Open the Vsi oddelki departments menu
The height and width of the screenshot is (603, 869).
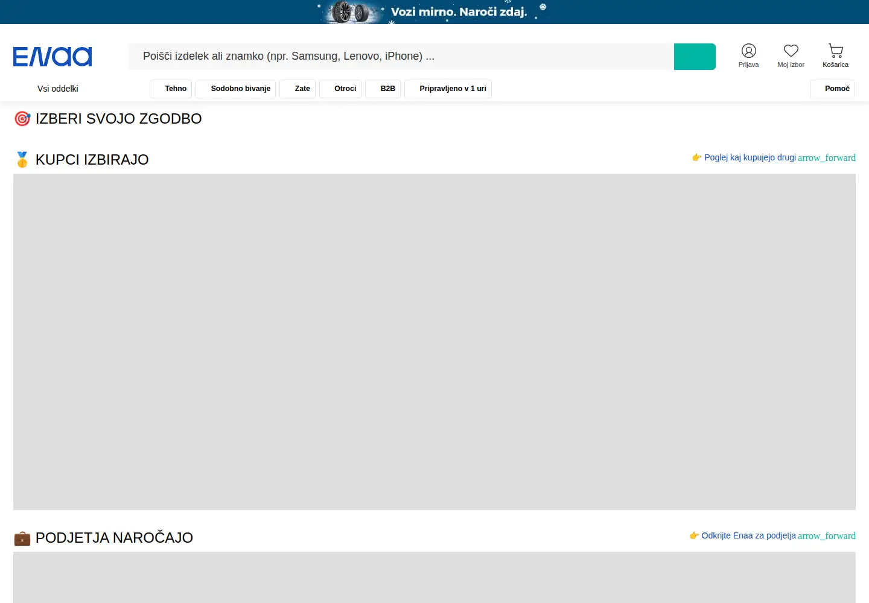click(x=58, y=89)
